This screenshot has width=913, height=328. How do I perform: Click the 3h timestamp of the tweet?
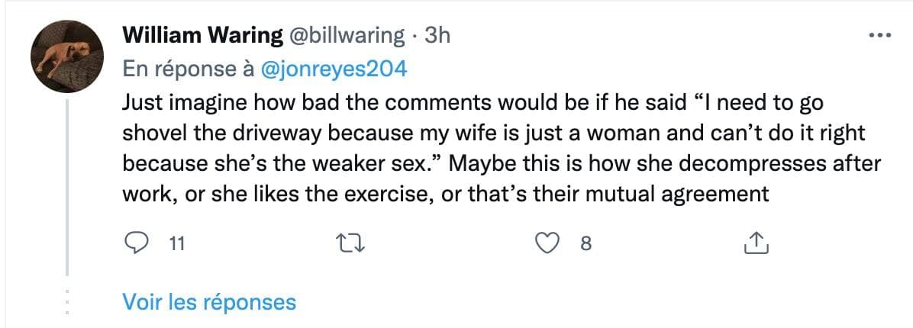pos(437,35)
